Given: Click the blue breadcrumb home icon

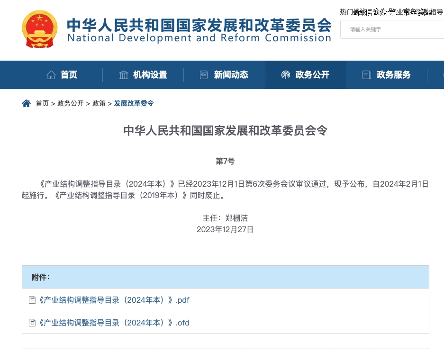Looking at the screenshot, I should coord(27,103).
